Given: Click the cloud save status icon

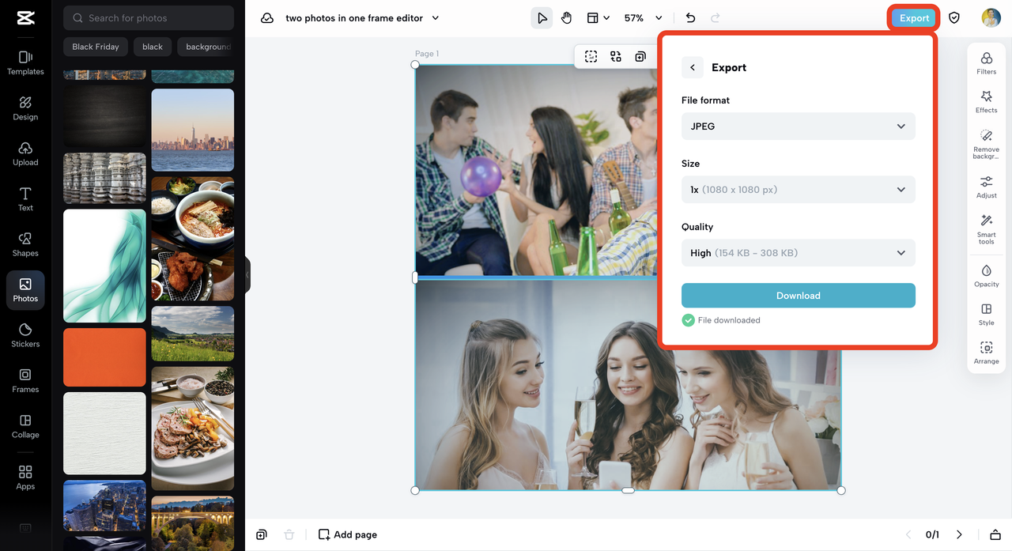Looking at the screenshot, I should click(267, 18).
